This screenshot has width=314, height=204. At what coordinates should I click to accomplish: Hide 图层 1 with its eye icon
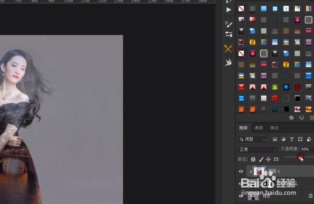pyautogui.click(x=241, y=172)
